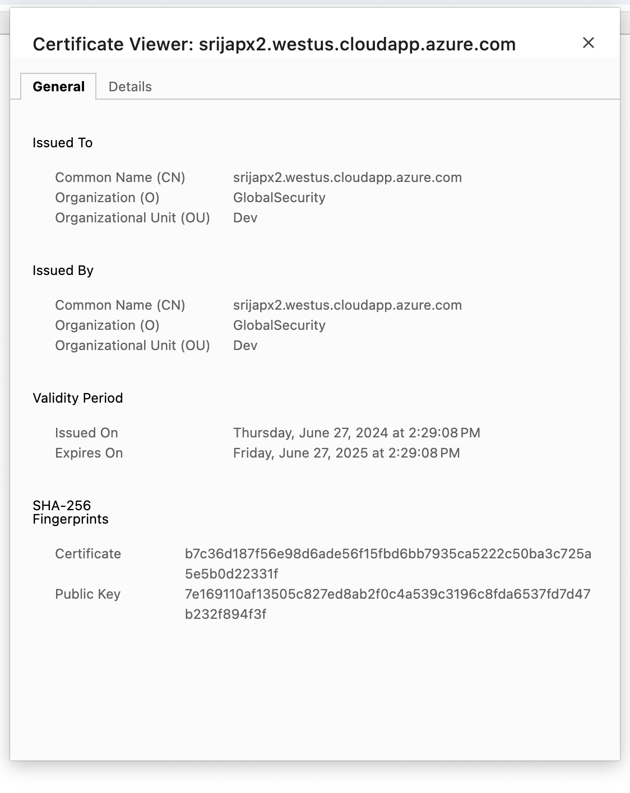This screenshot has width=630, height=793.
Task: Click the dialog title text
Action: [274, 44]
